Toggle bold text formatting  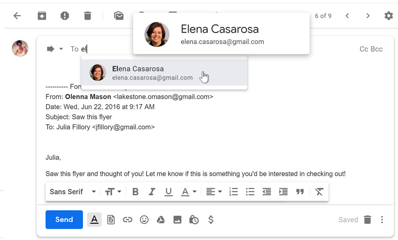pyautogui.click(x=135, y=192)
